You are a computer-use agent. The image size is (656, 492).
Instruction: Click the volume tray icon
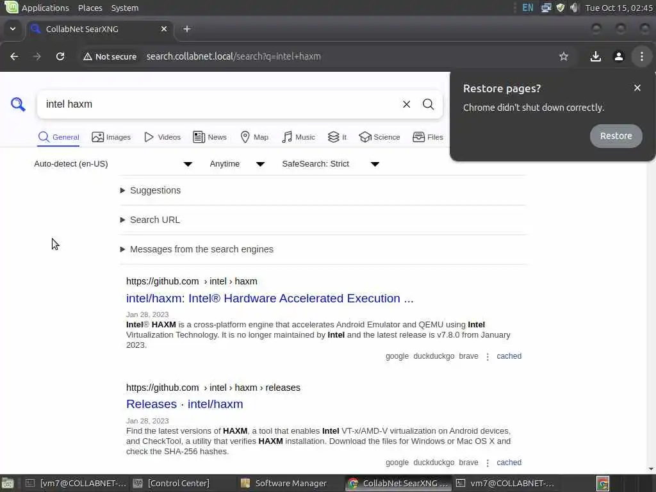pos(575,8)
